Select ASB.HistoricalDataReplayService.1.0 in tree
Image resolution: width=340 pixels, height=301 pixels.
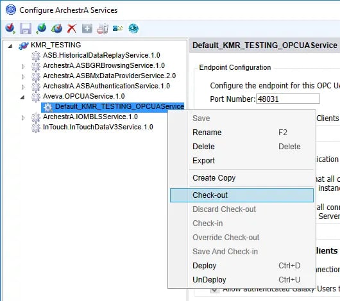click(101, 55)
